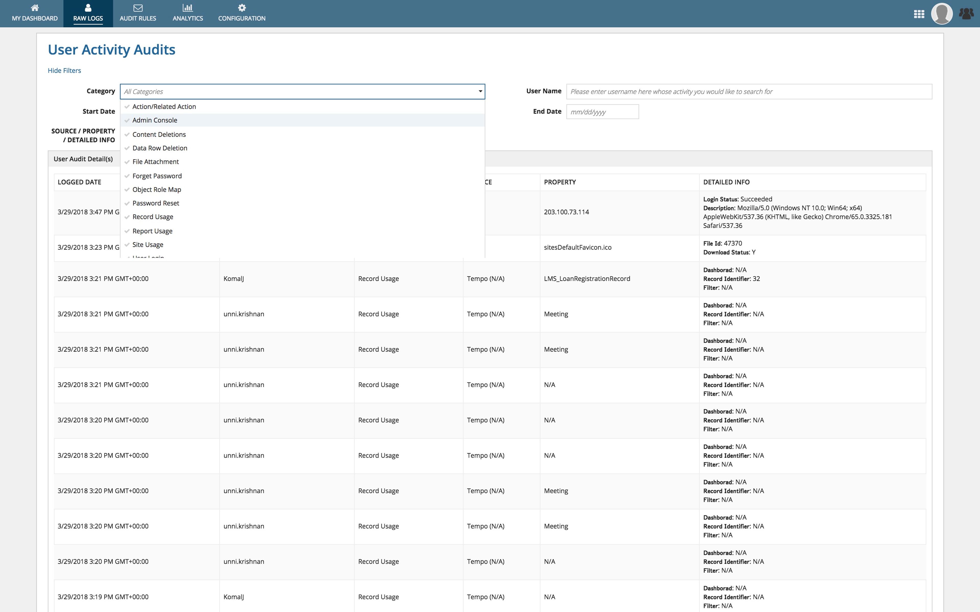The width and height of the screenshot is (980, 612).
Task: Click the Raw Logs person icon
Action: click(88, 8)
